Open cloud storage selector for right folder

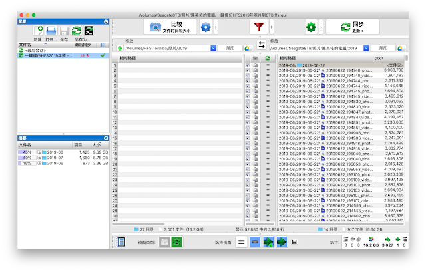coord(401,48)
